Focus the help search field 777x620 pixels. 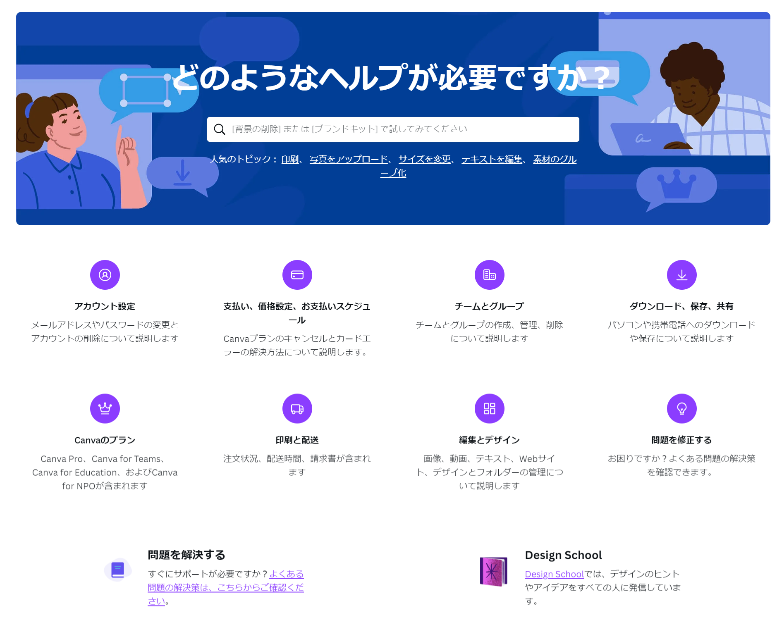click(x=393, y=129)
